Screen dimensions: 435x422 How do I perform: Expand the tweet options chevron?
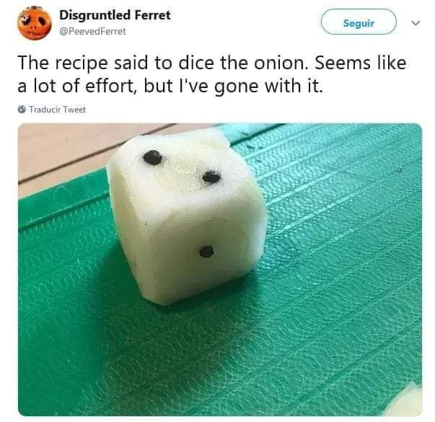(416, 23)
